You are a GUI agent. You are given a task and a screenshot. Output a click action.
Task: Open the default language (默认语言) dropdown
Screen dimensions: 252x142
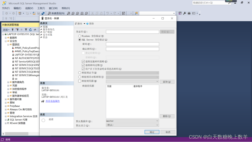(x=132, y=125)
